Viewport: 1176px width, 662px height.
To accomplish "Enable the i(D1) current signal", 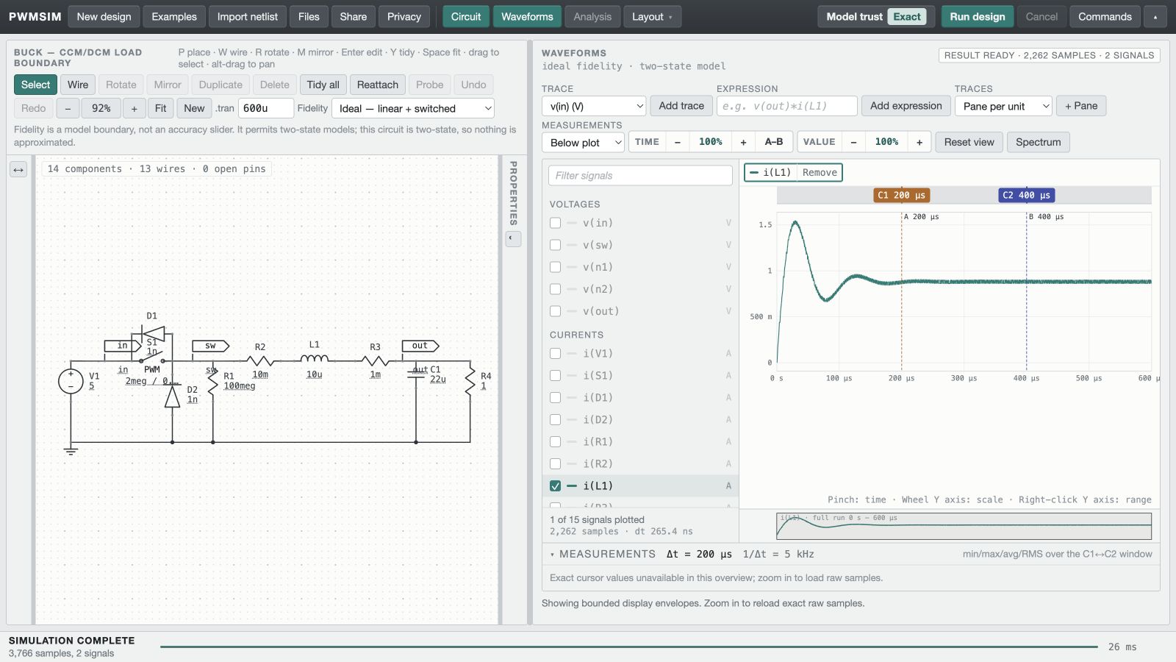I will tap(555, 398).
